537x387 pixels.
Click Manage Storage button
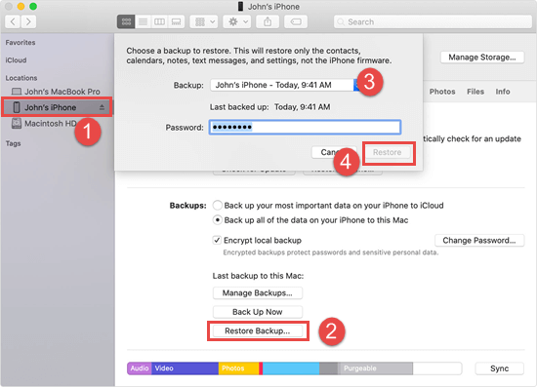coord(482,58)
